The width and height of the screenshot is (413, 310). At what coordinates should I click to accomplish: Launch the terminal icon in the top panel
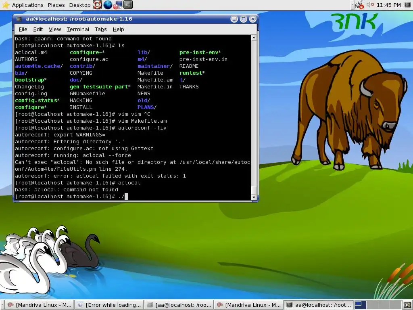click(x=128, y=5)
